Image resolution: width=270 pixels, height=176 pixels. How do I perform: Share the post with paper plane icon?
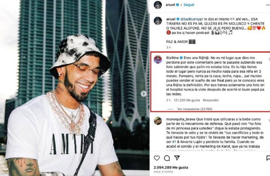pos(177,158)
